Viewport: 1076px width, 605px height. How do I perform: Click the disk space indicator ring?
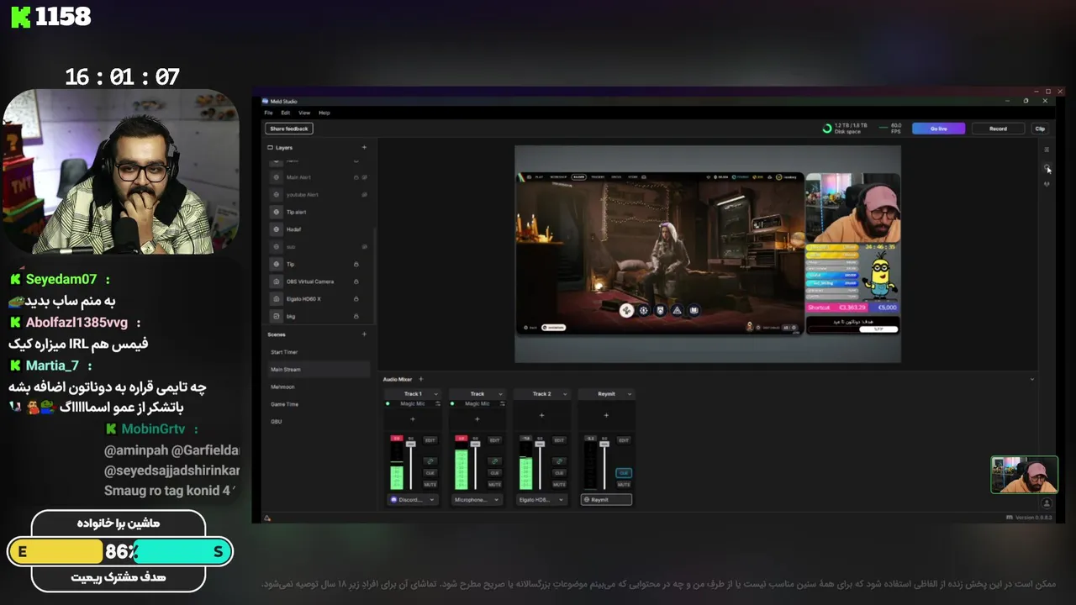coord(827,129)
